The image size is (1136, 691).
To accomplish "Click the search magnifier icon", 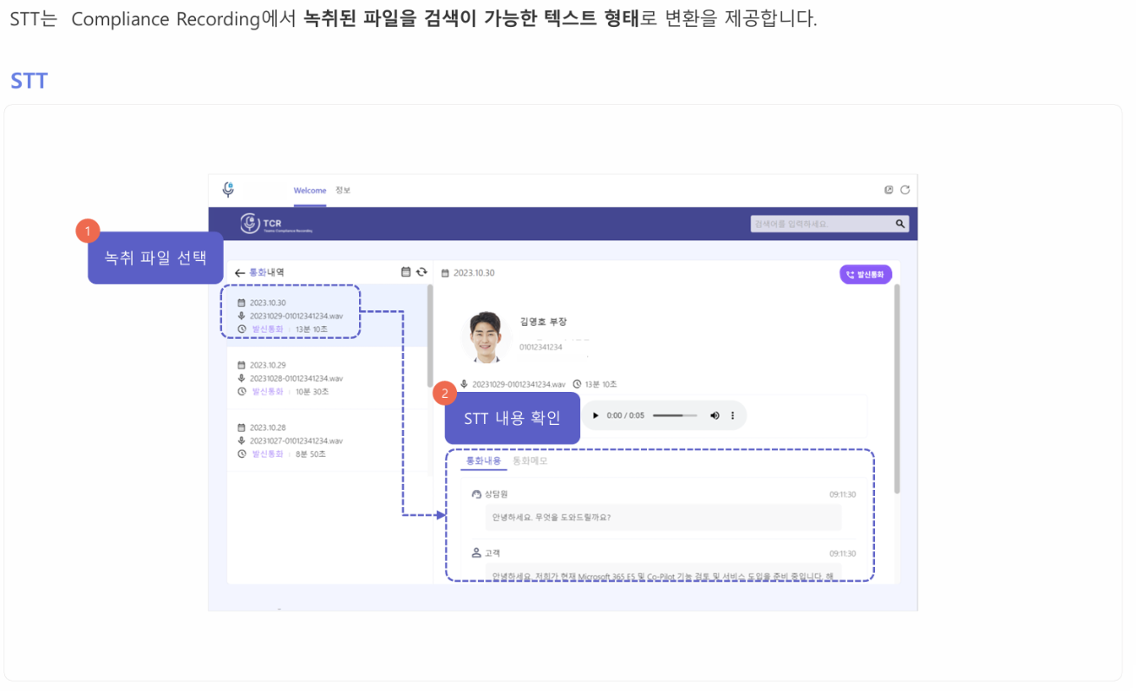I will tap(900, 224).
